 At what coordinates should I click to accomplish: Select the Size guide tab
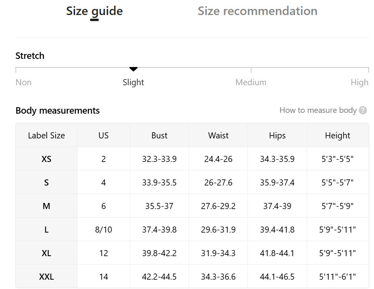pos(95,11)
